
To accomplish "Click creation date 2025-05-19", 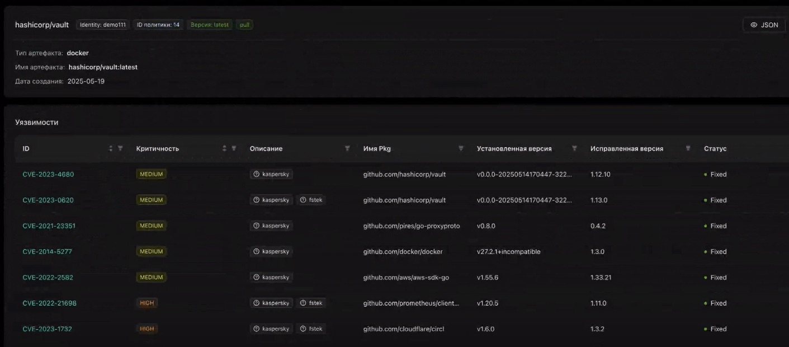I will pyautogui.click(x=86, y=81).
